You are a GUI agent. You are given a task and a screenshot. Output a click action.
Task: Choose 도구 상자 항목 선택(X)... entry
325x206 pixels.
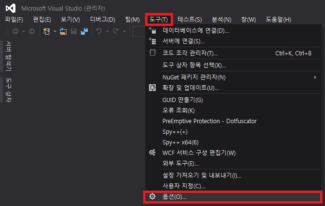tap(233, 65)
